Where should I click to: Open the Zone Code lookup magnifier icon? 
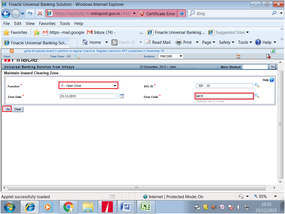coord(257,96)
